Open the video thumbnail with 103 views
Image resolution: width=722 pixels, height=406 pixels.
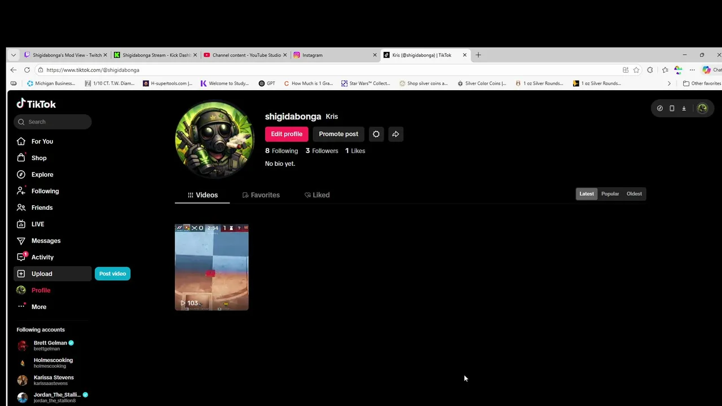tap(212, 267)
